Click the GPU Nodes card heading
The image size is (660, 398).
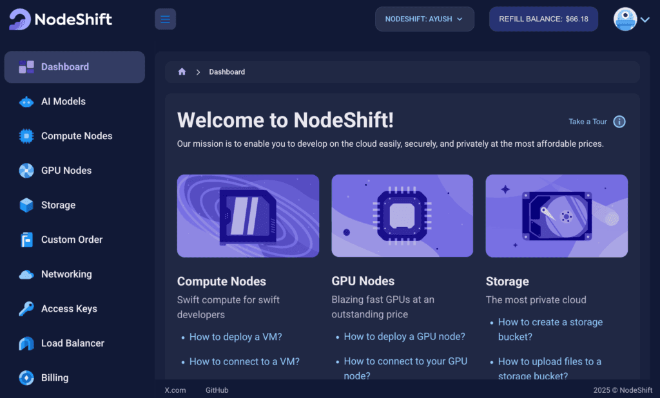(363, 281)
